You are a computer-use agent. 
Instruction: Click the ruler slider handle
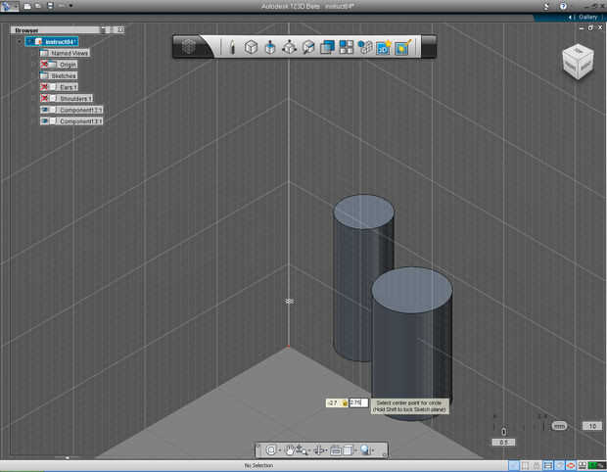coord(503,431)
